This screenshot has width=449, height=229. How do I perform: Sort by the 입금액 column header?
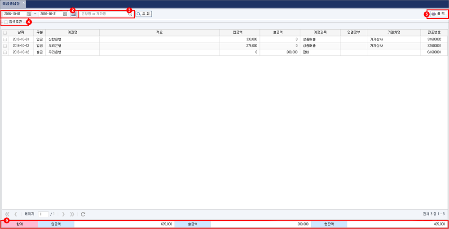point(239,32)
